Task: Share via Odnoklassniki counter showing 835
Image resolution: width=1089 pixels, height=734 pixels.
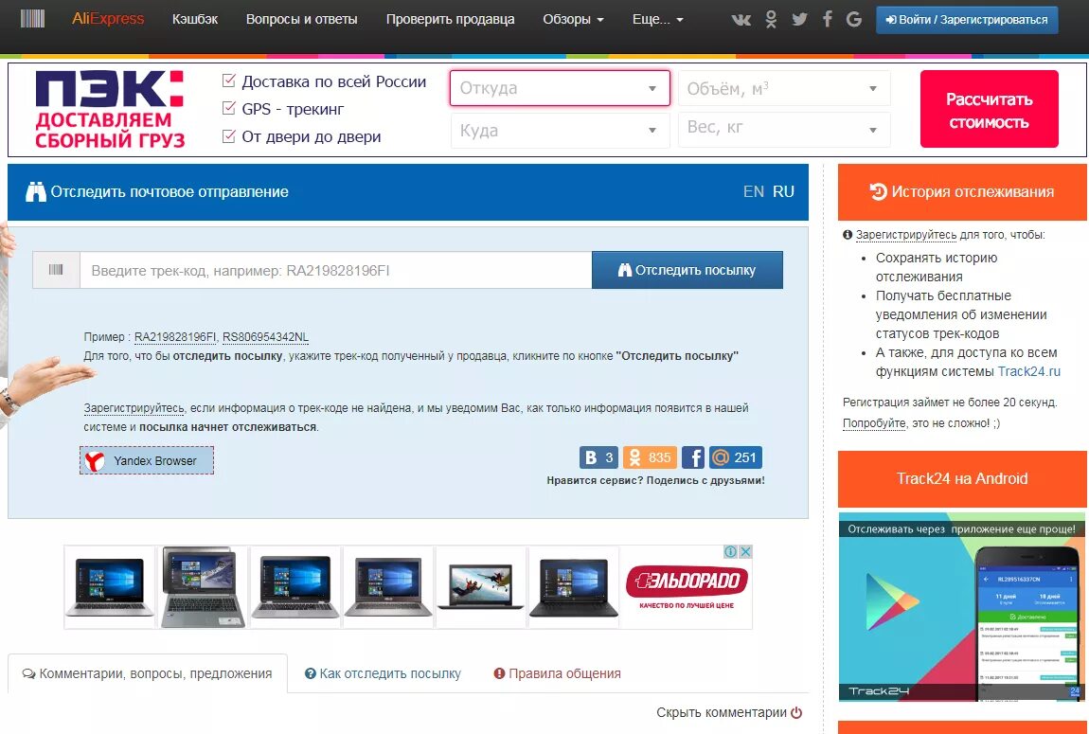Action: coord(650,457)
